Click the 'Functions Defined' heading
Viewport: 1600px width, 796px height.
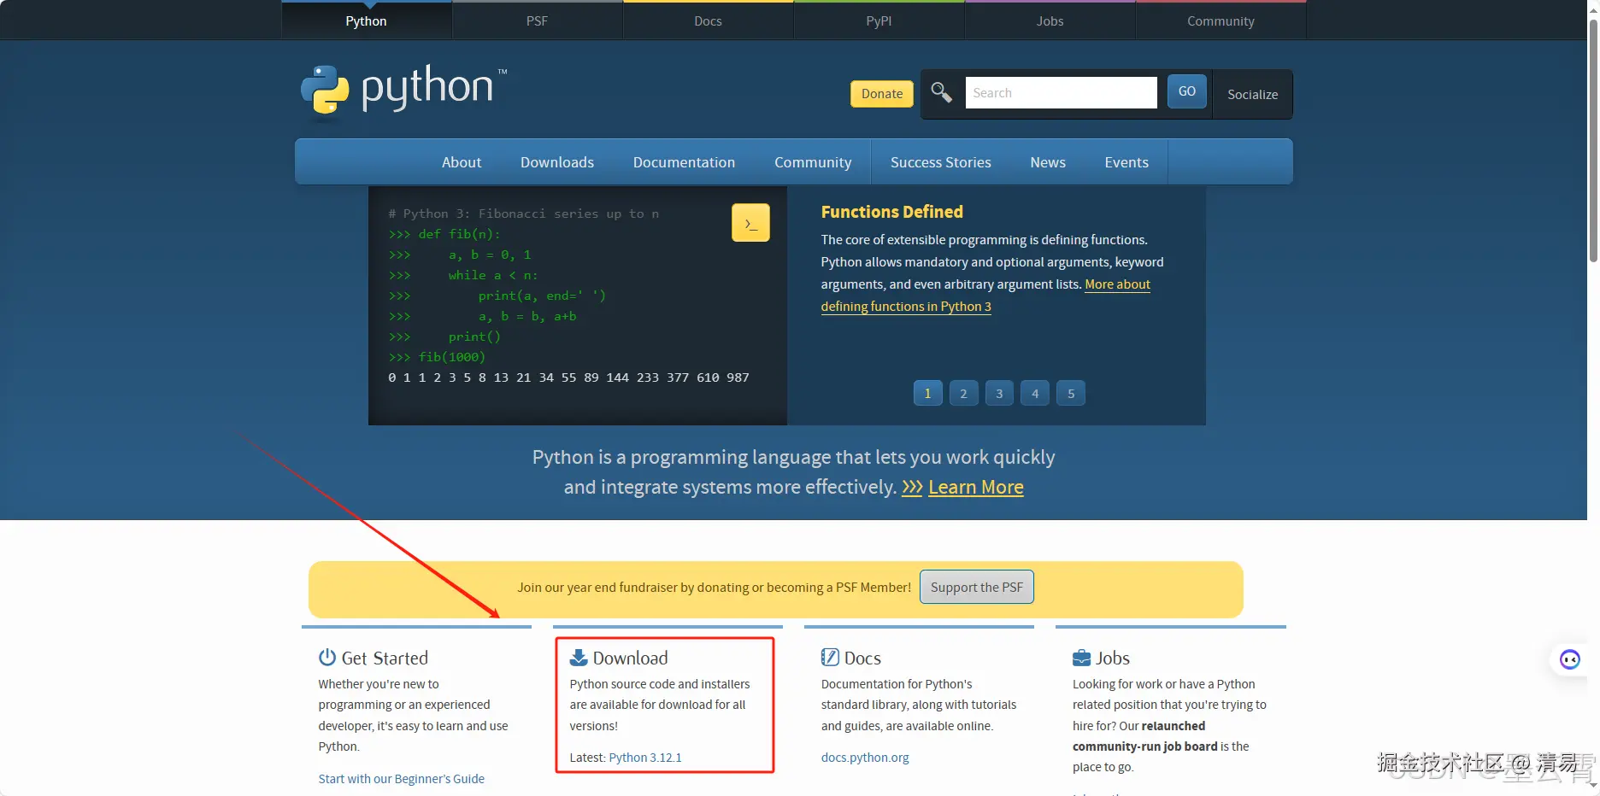tap(892, 212)
